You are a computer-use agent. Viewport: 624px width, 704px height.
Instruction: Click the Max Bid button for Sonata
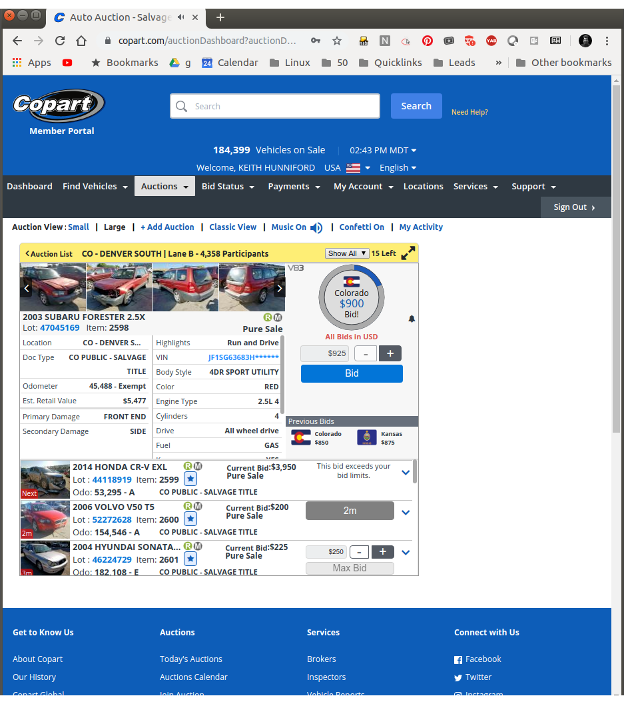tap(350, 568)
